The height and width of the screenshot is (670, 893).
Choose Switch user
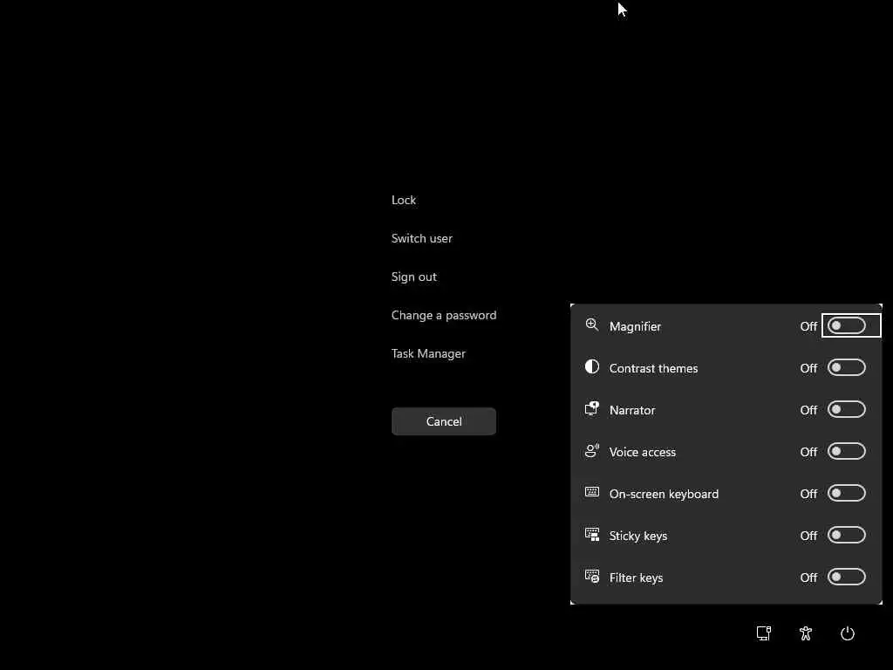[x=422, y=238]
